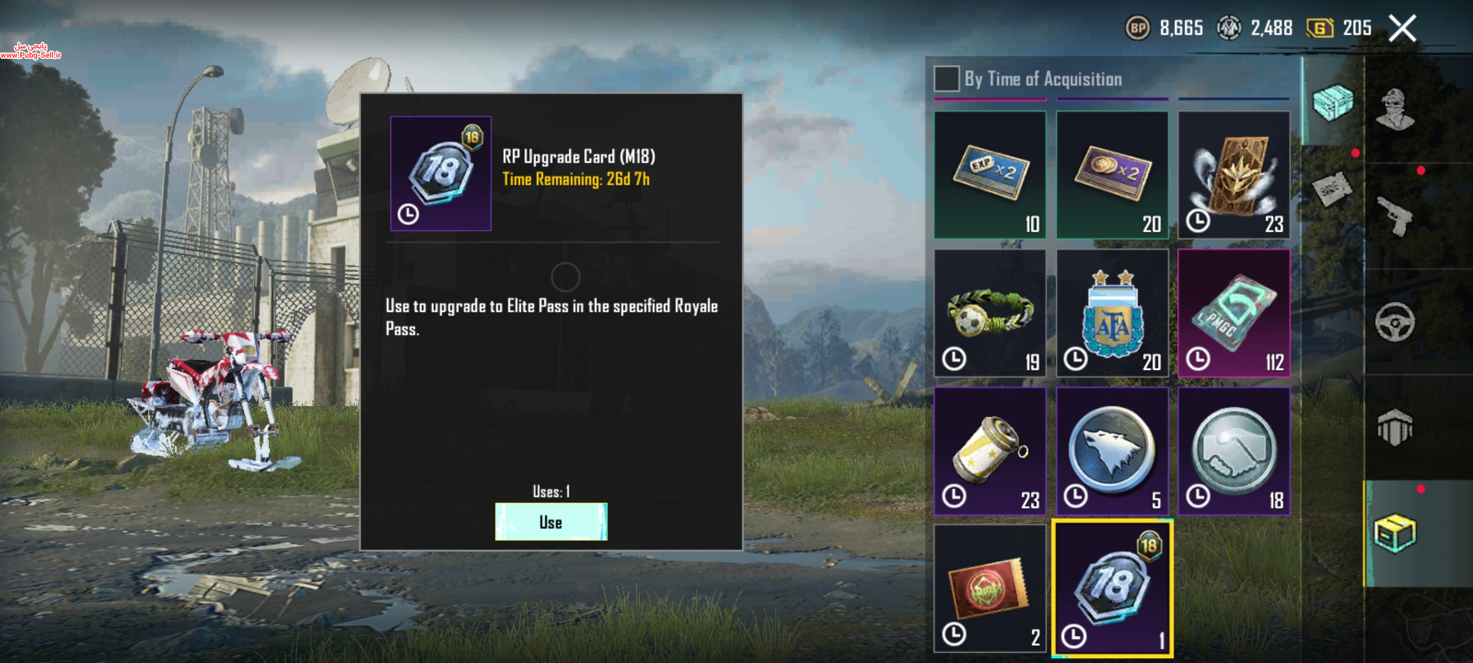Select the energy drink can item
The image size is (1473, 663).
[990, 451]
